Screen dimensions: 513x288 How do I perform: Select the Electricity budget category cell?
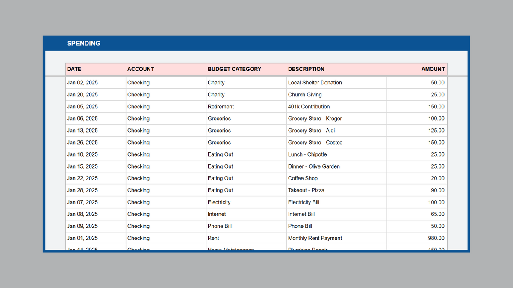tap(246, 202)
